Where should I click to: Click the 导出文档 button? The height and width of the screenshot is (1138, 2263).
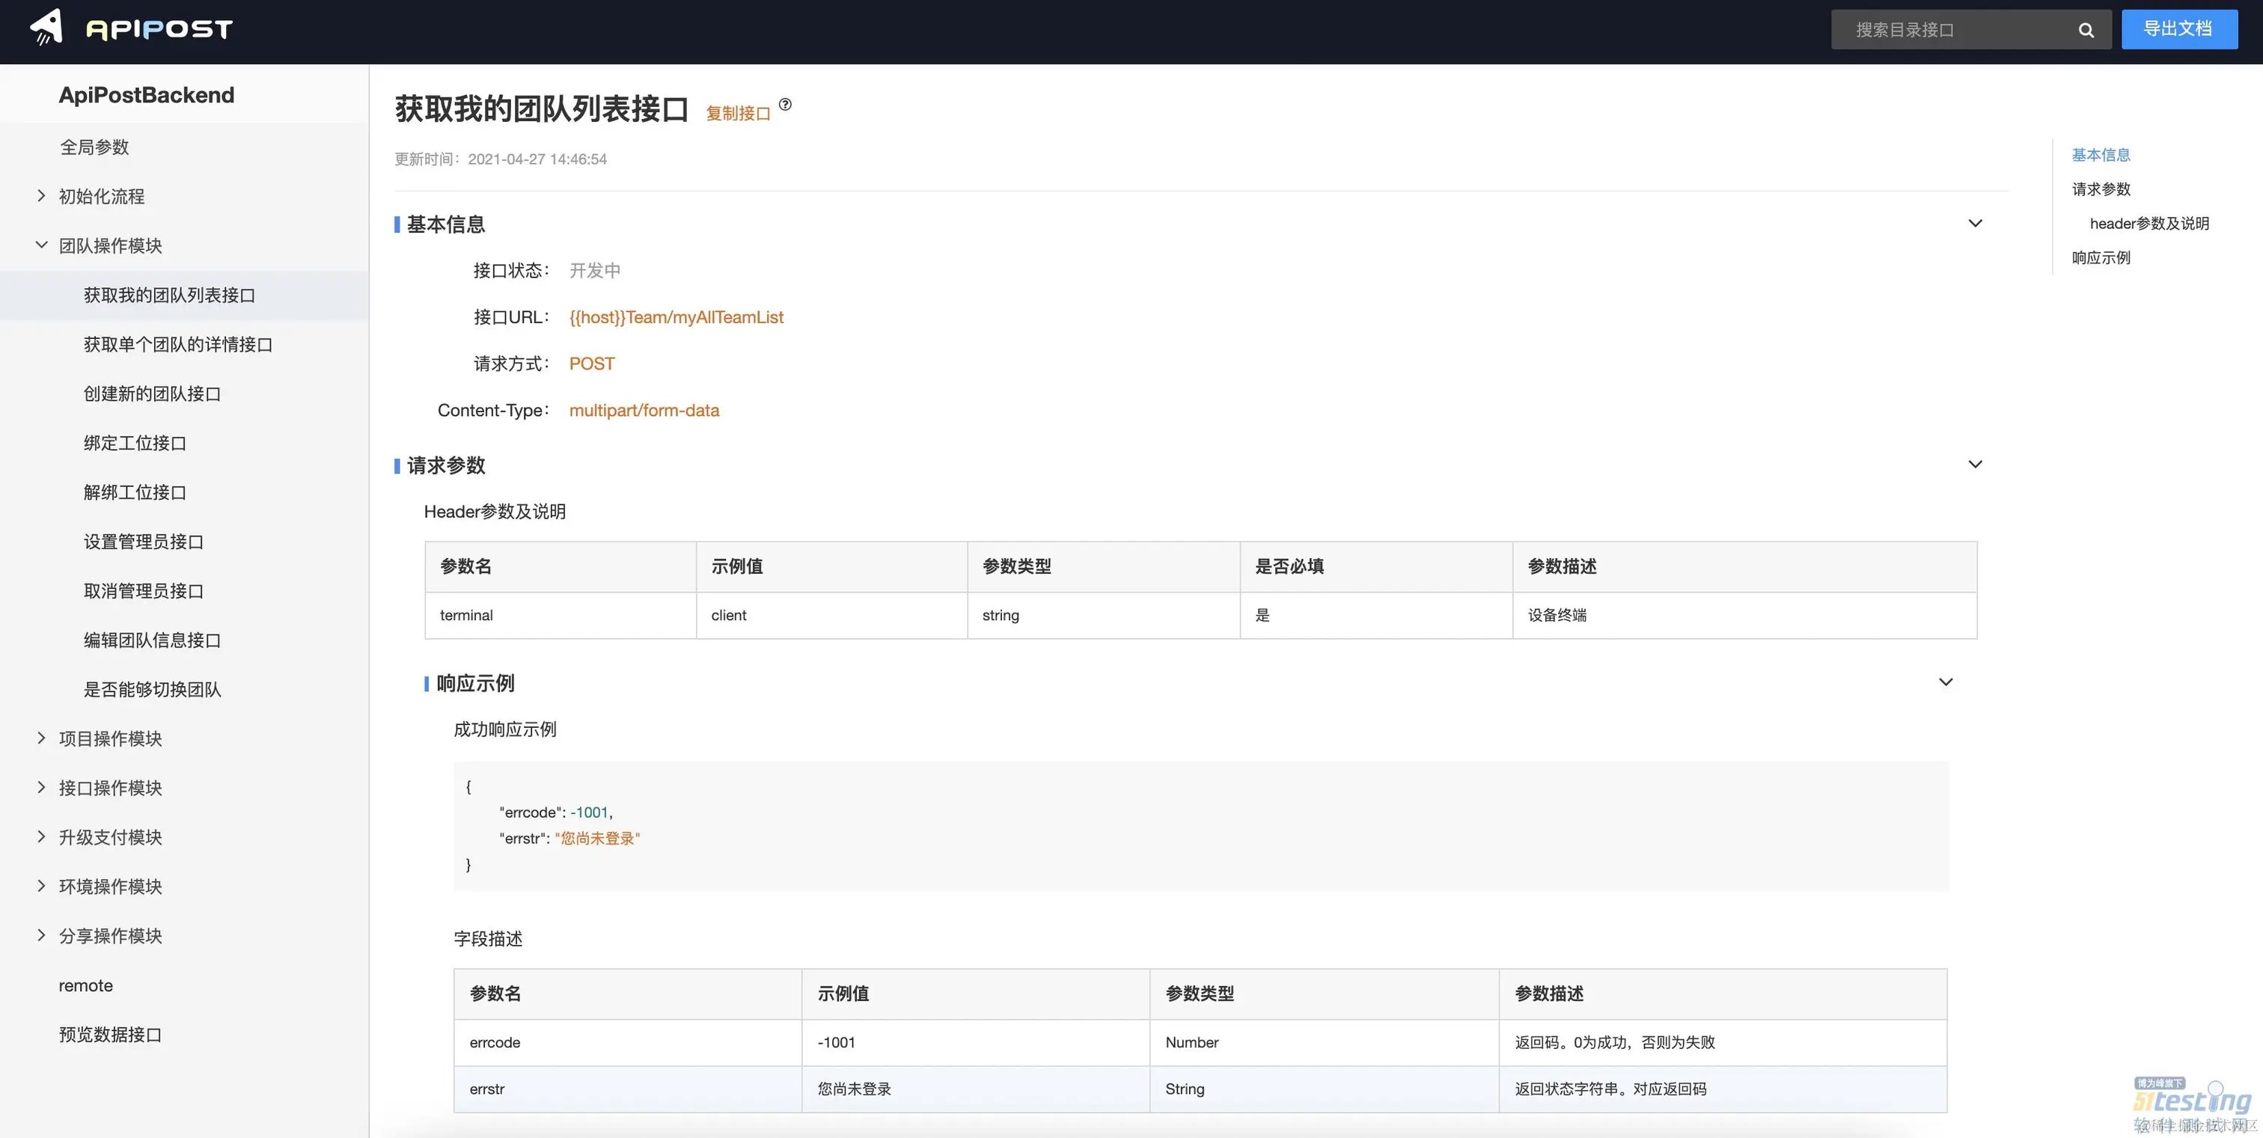(x=2178, y=29)
